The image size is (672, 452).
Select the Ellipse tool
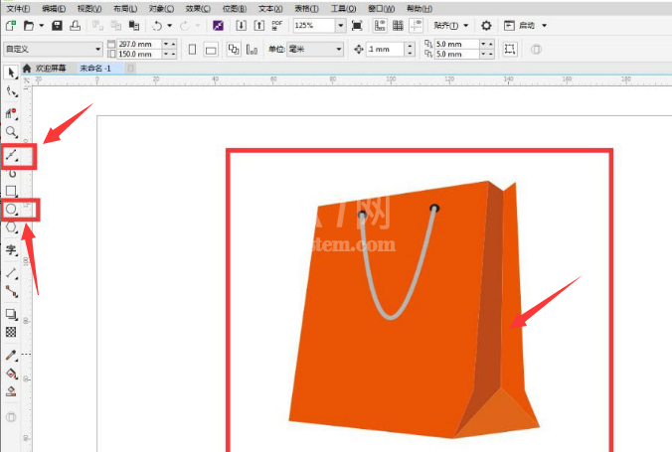click(x=12, y=210)
